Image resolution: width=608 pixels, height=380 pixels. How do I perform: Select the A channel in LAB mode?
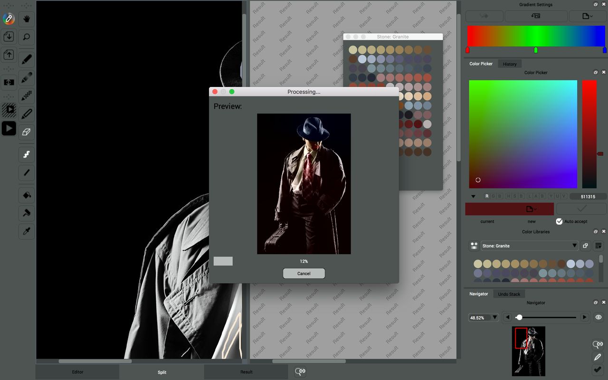point(536,196)
